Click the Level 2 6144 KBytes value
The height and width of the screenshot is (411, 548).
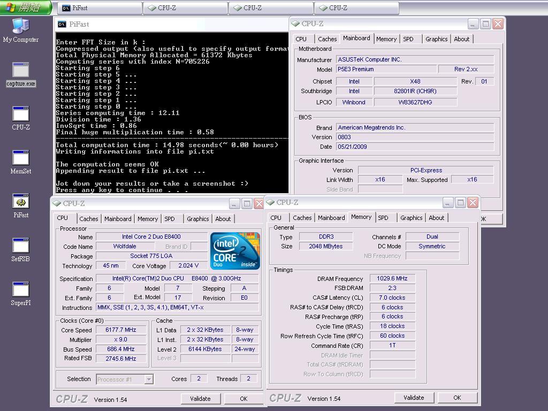pos(205,349)
